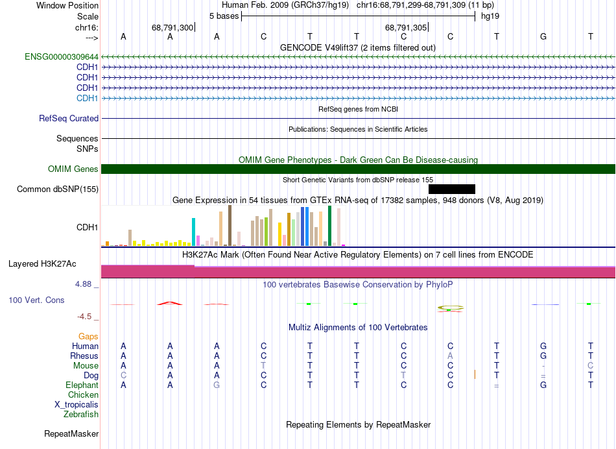Click 'Multiz Alignments of 100 Vertebrates' title
The width and height of the screenshot is (616, 449).
click(358, 327)
